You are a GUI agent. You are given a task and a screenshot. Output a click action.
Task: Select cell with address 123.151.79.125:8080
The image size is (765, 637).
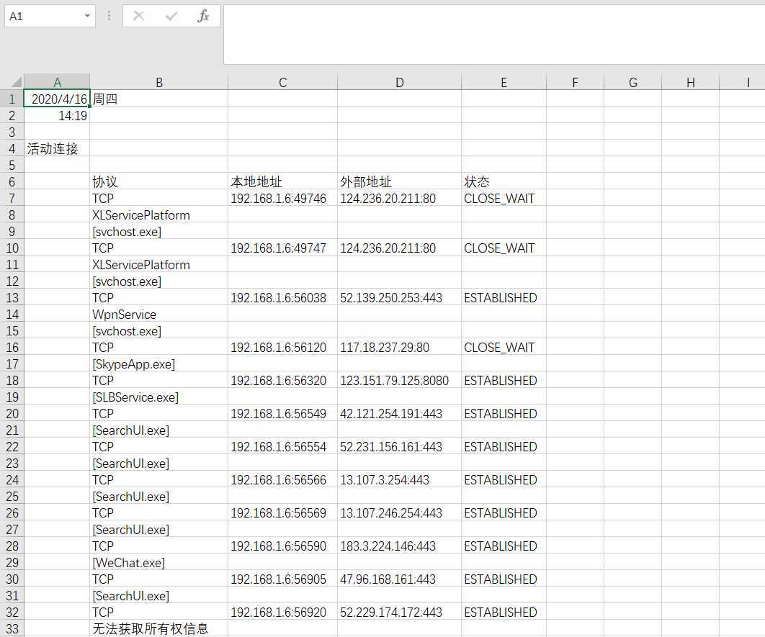click(399, 381)
